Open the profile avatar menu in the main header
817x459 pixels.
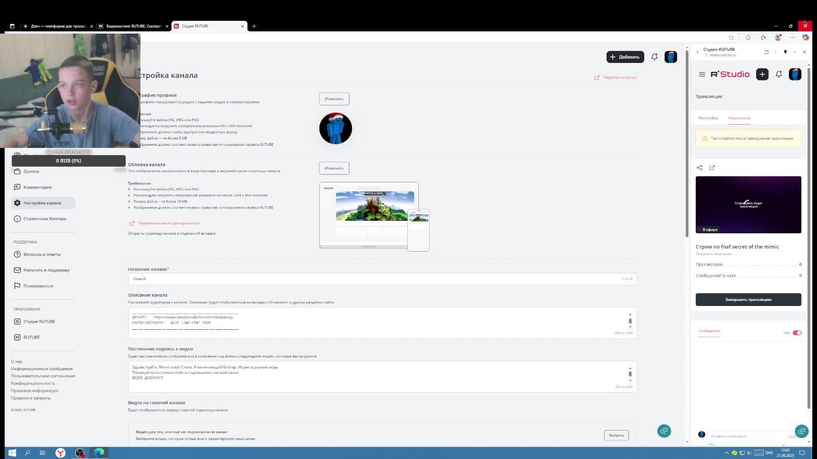coord(671,57)
